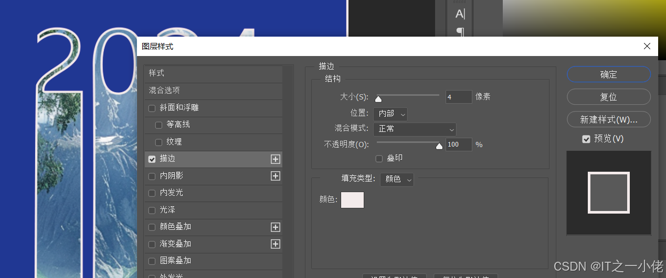
Task: Enable the 颜色叠加 checkbox
Action: (152, 227)
